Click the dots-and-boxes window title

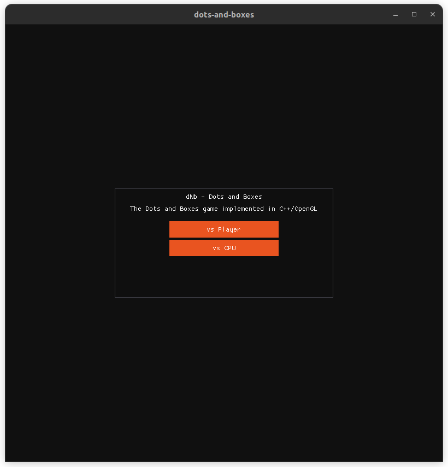pyautogui.click(x=224, y=15)
